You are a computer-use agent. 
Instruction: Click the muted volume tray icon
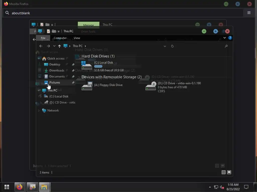[x=222, y=187]
